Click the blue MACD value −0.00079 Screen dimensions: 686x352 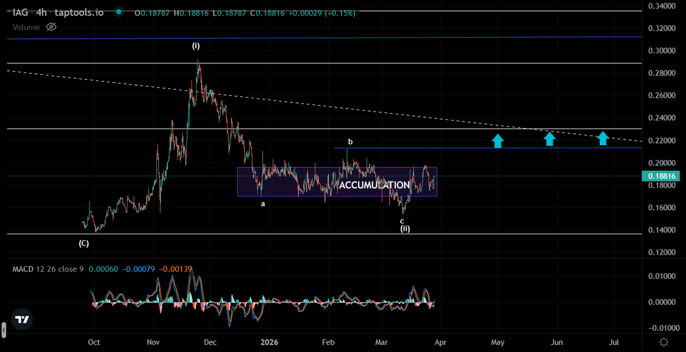click(139, 269)
